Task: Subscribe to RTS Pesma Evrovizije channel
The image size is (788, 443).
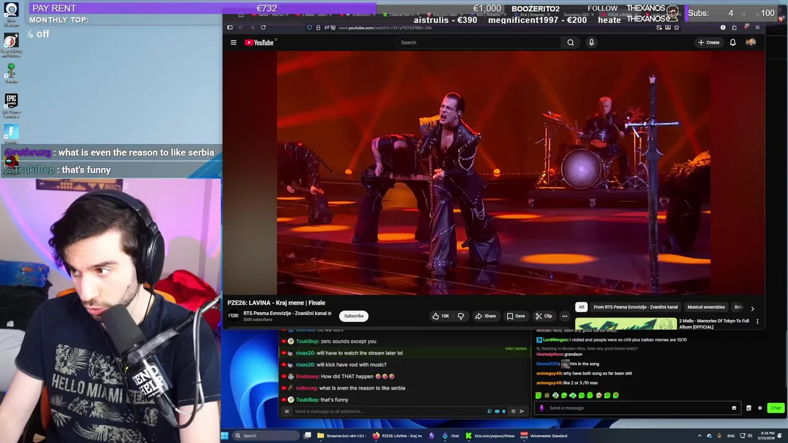Action: tap(353, 316)
